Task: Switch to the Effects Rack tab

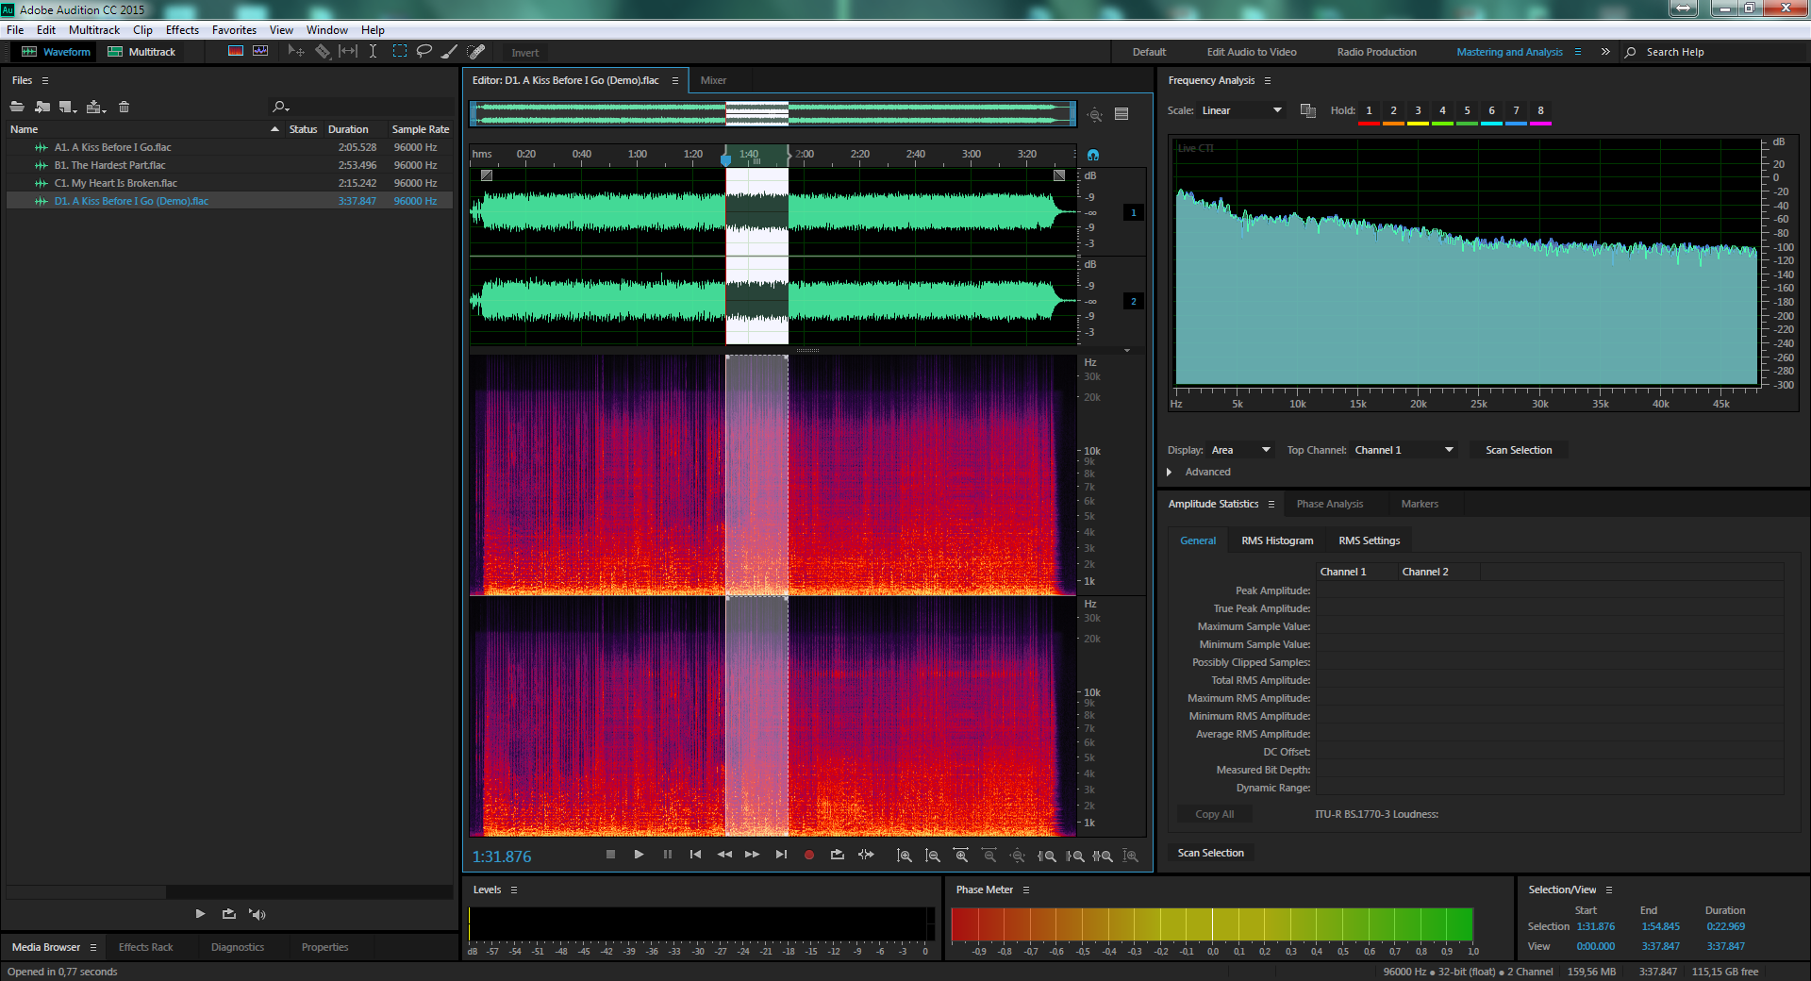Action: tap(145, 947)
